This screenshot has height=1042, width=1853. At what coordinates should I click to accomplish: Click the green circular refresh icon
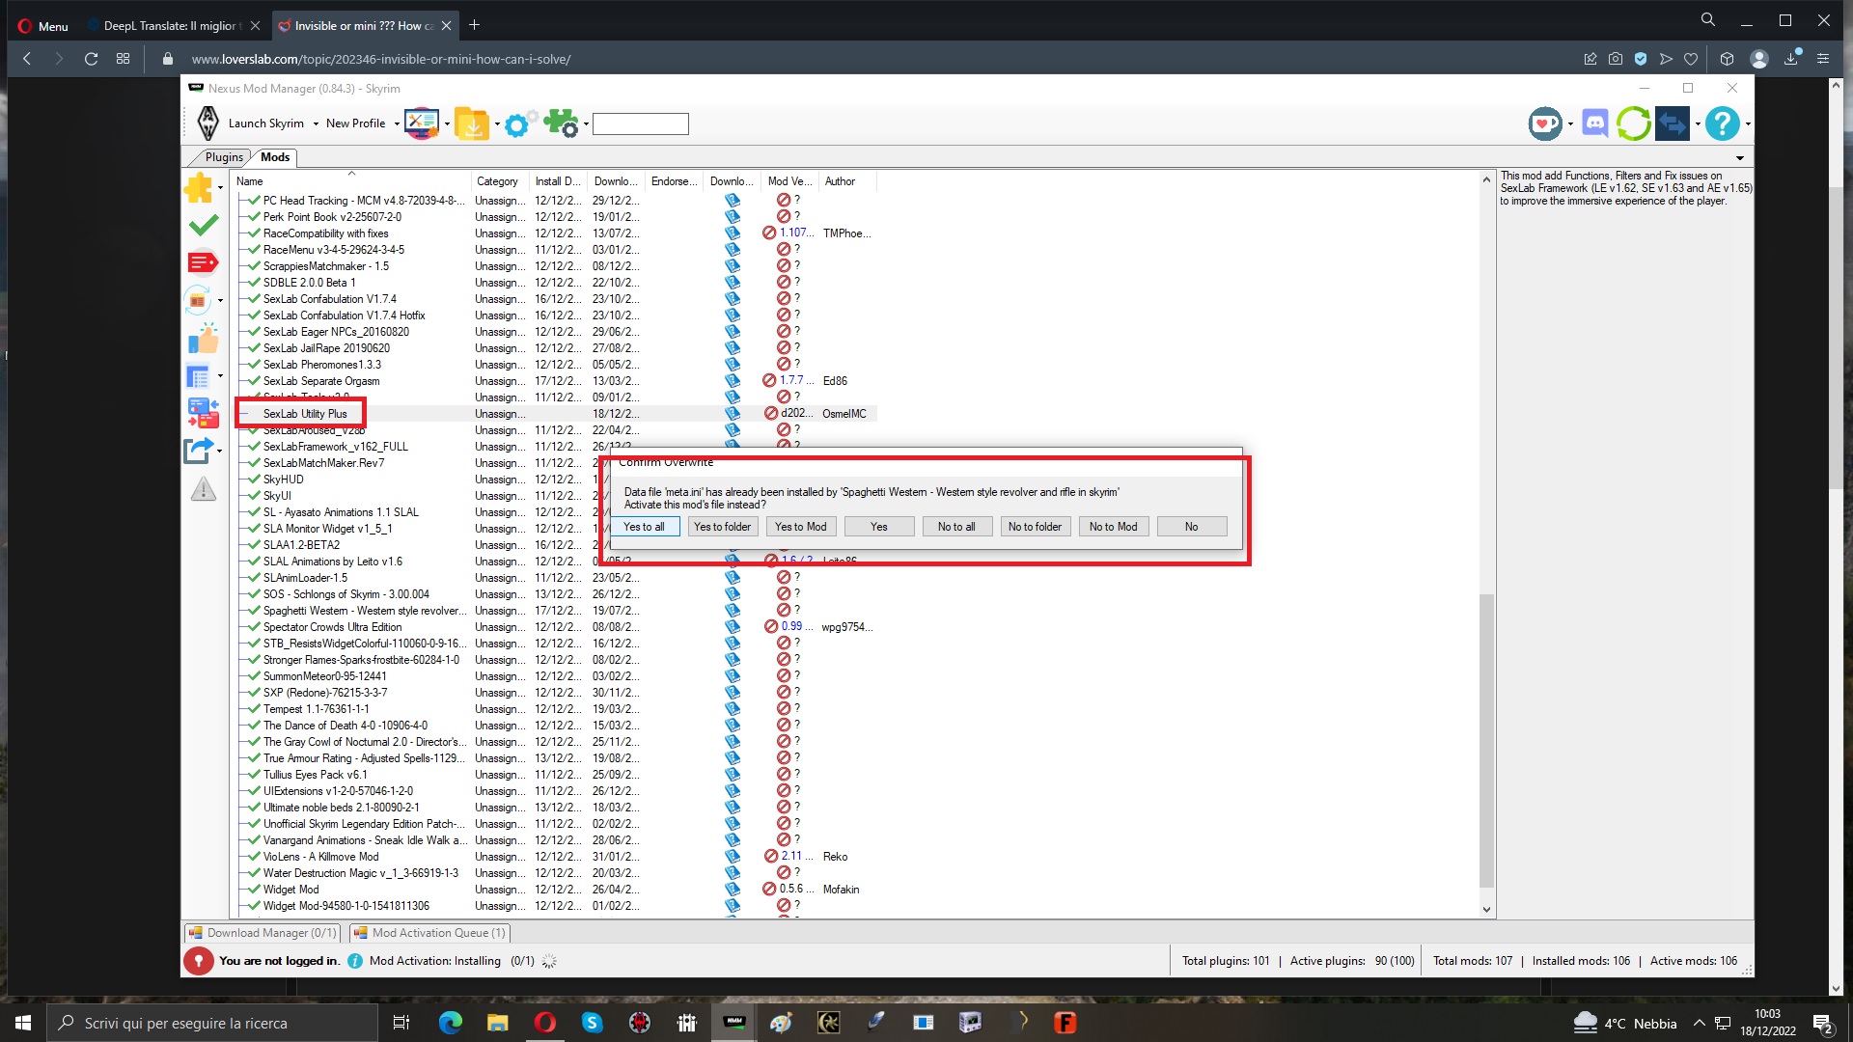point(1633,123)
